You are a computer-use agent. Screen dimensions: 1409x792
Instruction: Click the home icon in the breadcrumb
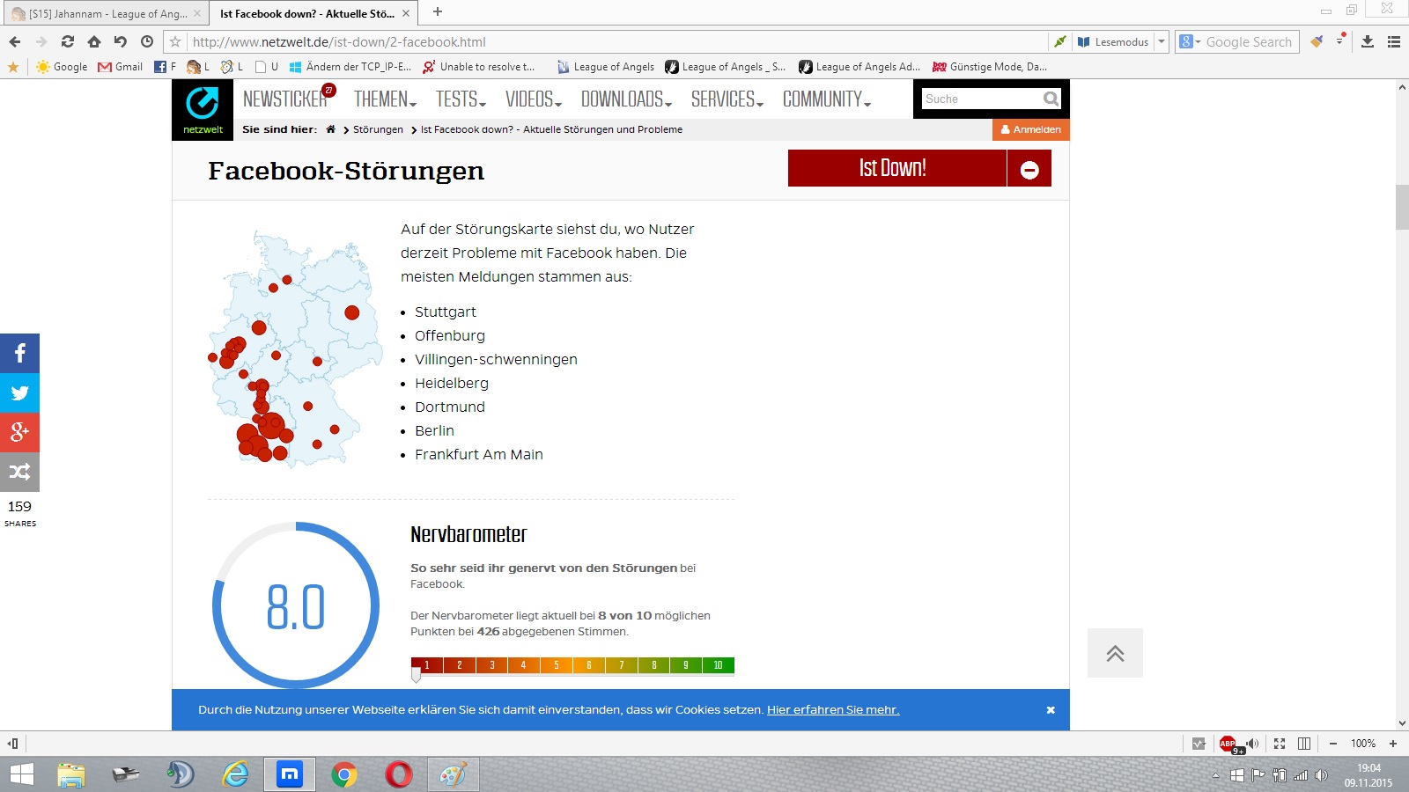[x=331, y=129]
